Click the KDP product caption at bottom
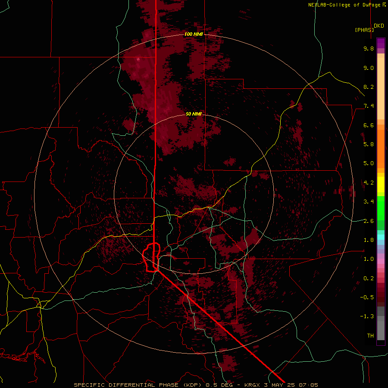388x388 pixels. pyautogui.click(x=196, y=385)
